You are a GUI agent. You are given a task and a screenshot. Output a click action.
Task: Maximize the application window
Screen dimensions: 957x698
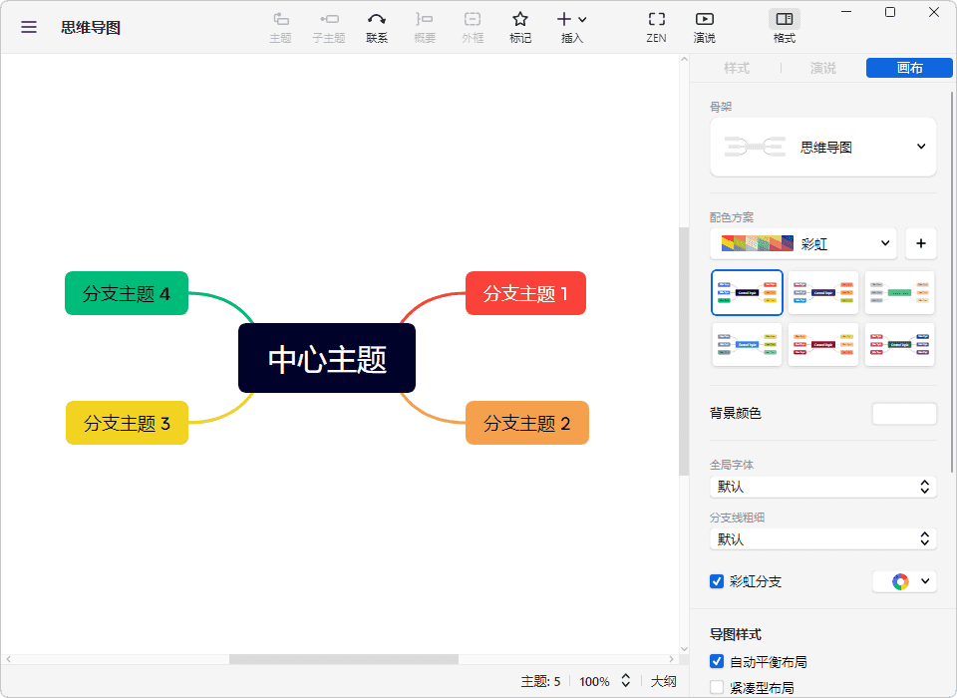(890, 12)
